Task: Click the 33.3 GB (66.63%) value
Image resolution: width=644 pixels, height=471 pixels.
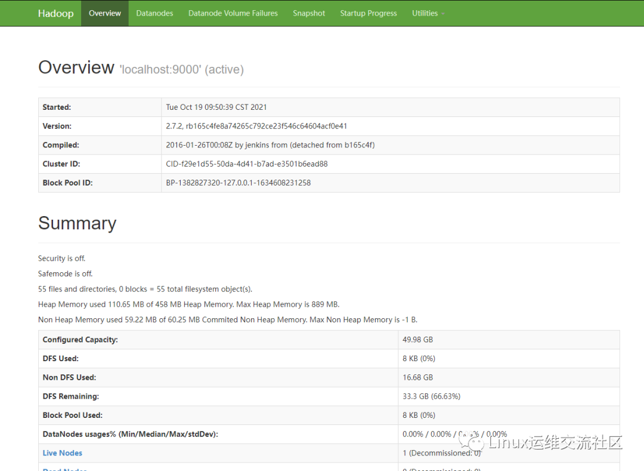Action: pos(431,396)
